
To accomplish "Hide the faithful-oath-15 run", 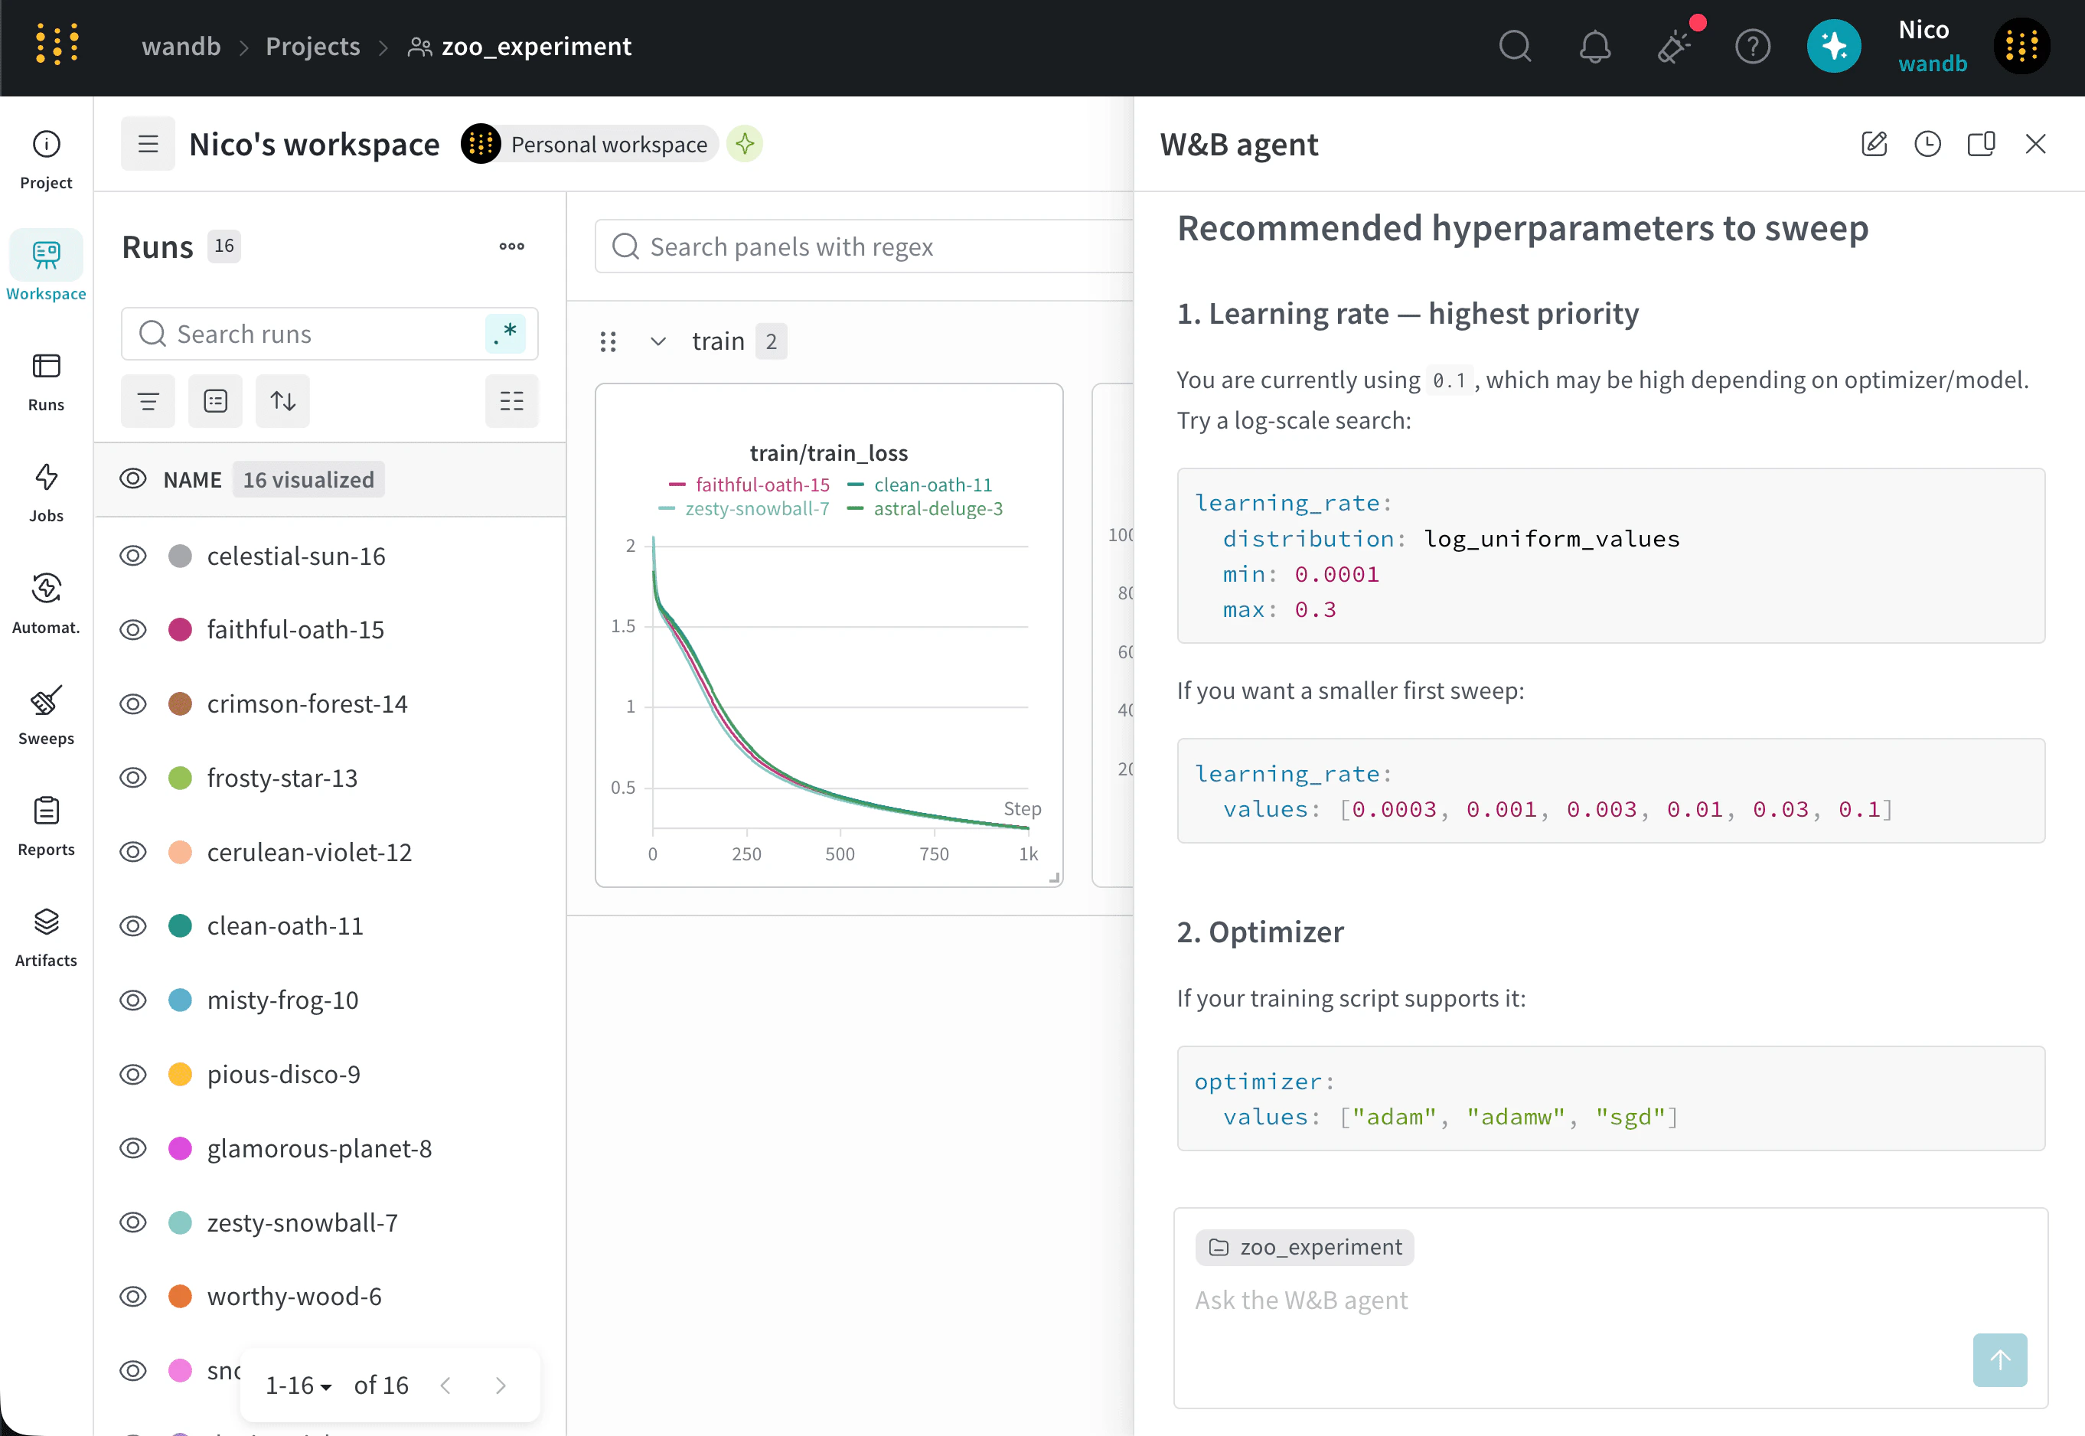I will click(x=133, y=630).
